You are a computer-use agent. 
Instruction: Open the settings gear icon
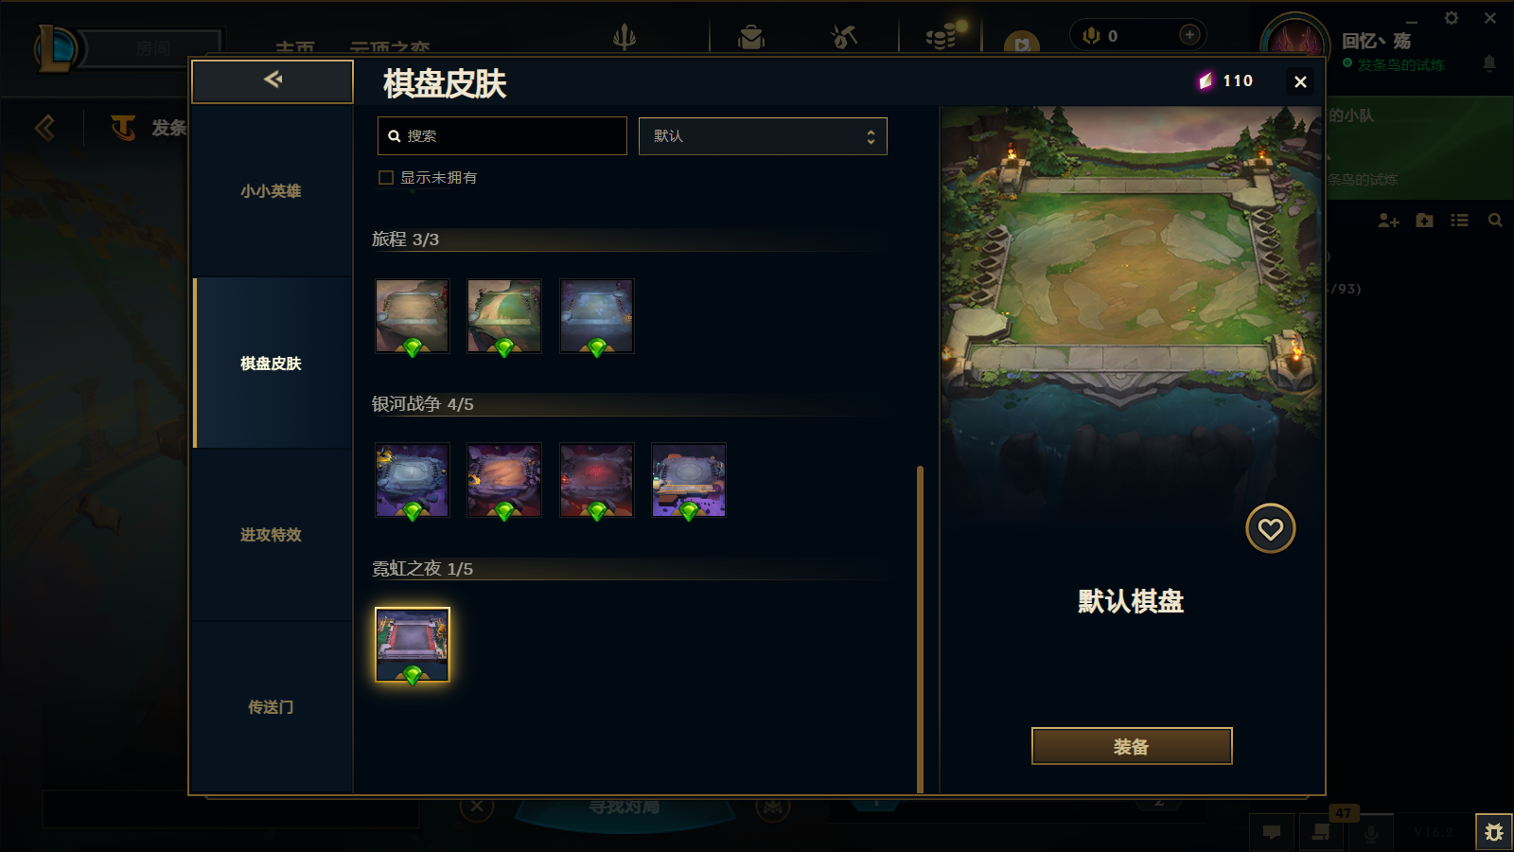[x=1451, y=18]
